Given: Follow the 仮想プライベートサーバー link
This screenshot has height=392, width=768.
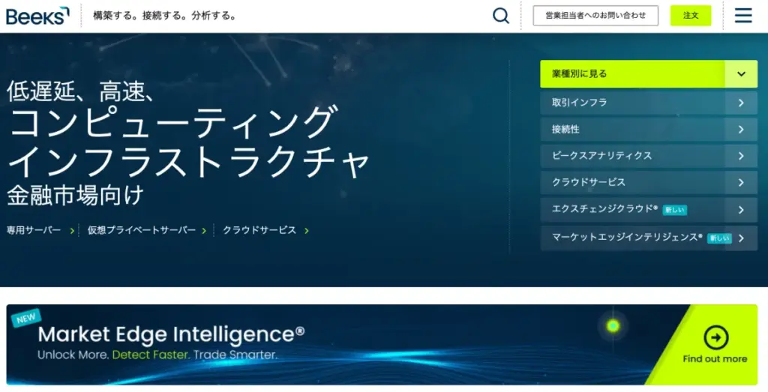Looking at the screenshot, I should 142,230.
